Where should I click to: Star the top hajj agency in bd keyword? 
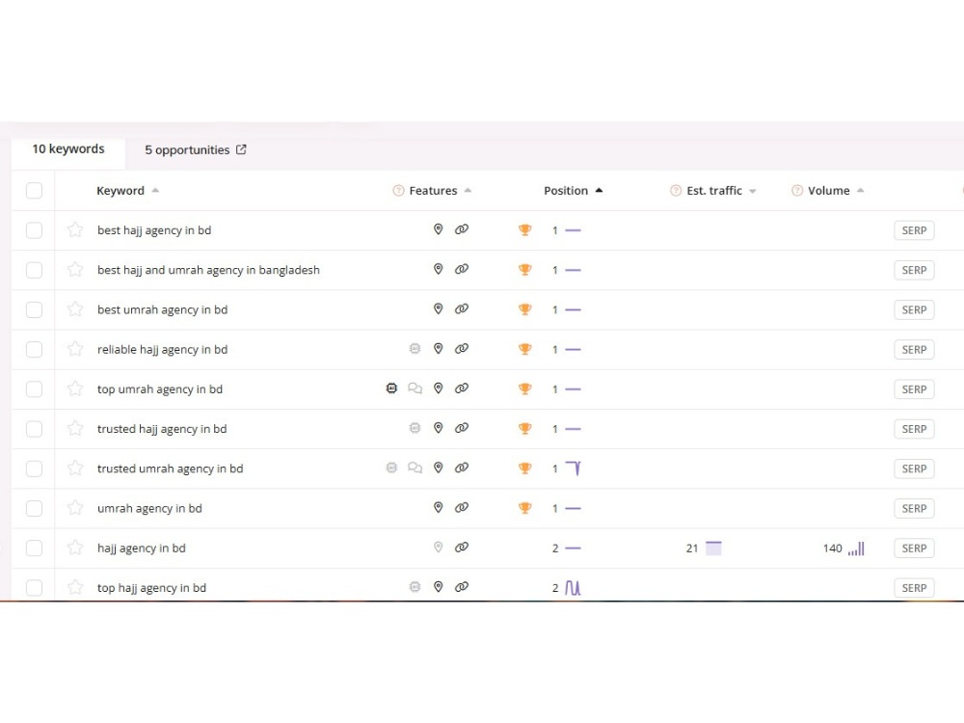coord(75,588)
